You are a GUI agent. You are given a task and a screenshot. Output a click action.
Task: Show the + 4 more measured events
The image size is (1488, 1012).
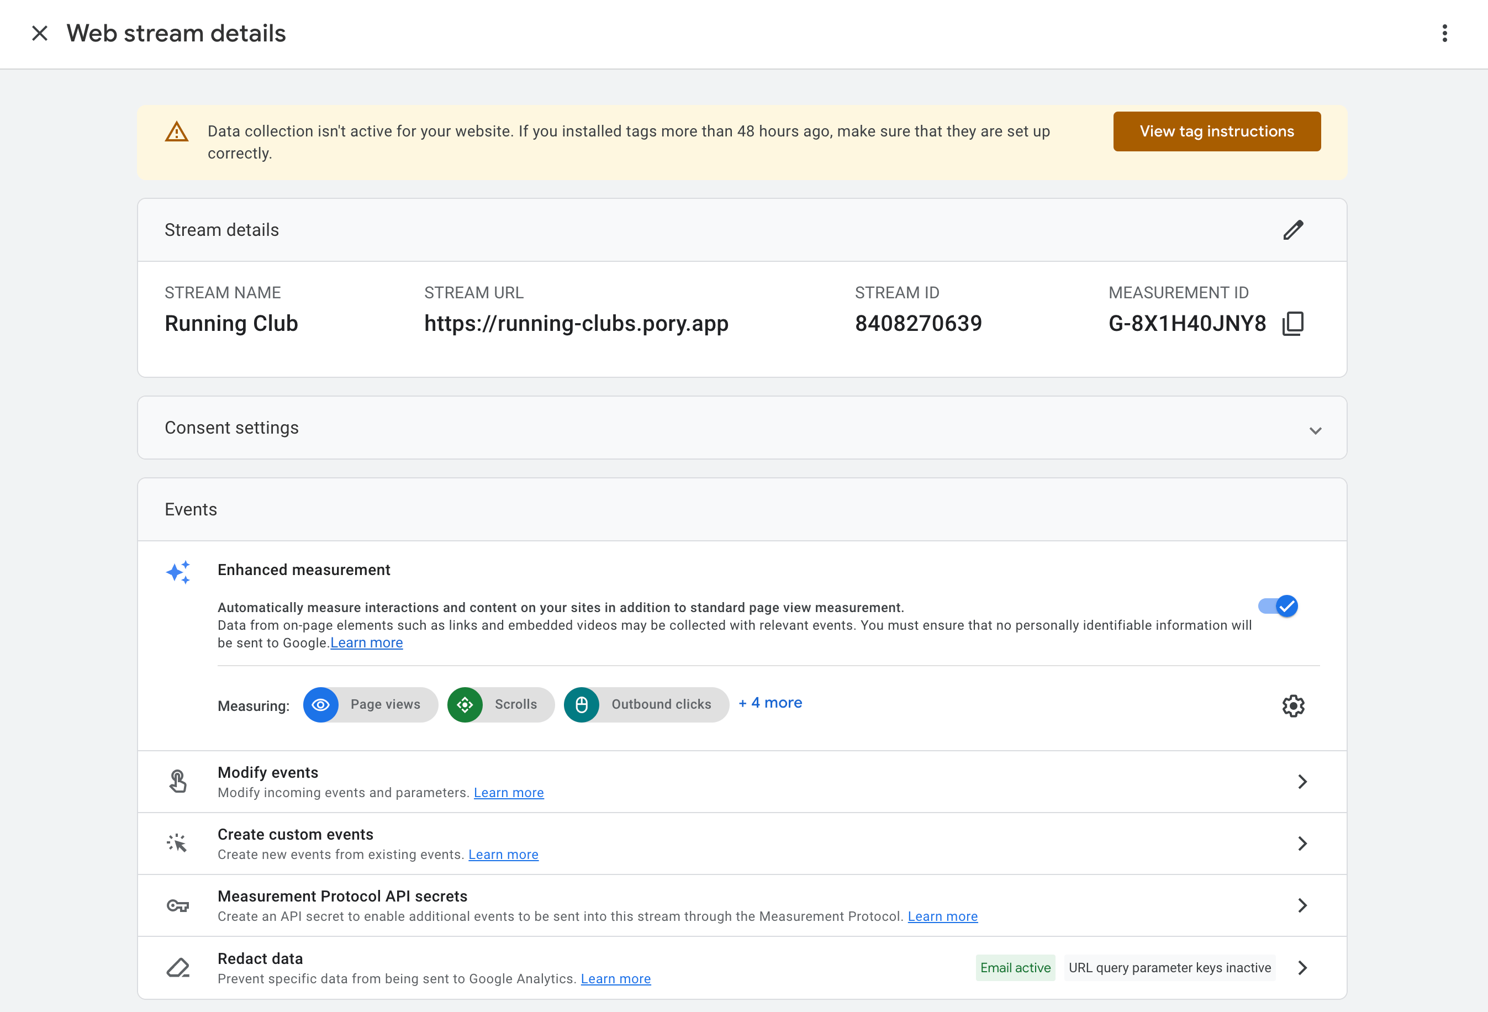pos(771,703)
